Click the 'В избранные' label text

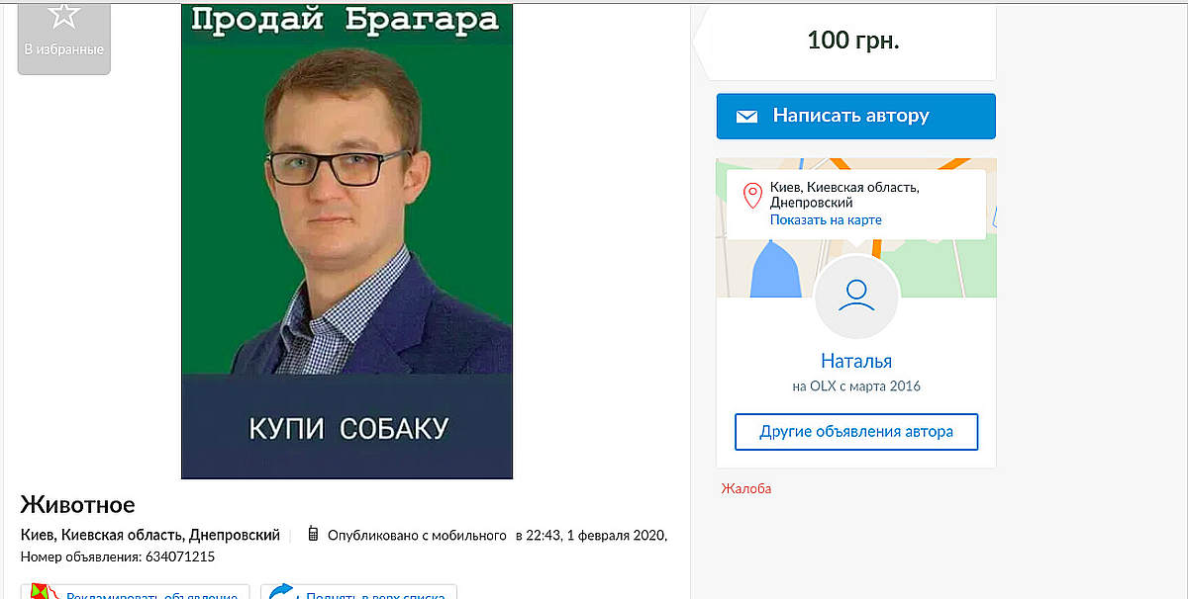64,49
